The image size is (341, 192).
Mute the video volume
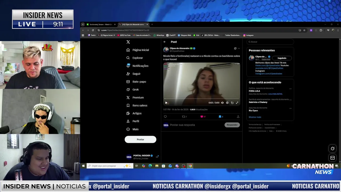222,103
